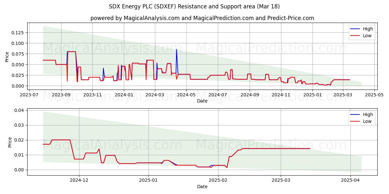Click the top chart x-axis tick label '2023-07'
This screenshot has width=389, height=194.
[29, 95]
